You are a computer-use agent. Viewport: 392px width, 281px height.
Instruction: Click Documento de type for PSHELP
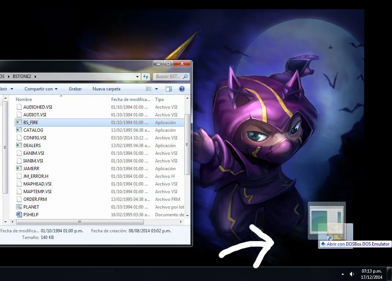click(169, 215)
